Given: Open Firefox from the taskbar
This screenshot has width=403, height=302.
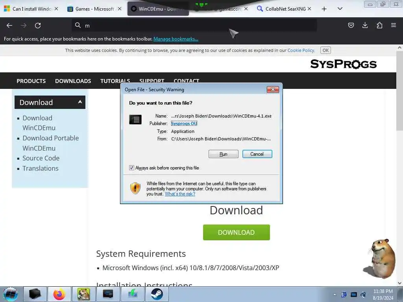Looking at the screenshot, I should point(59,294).
